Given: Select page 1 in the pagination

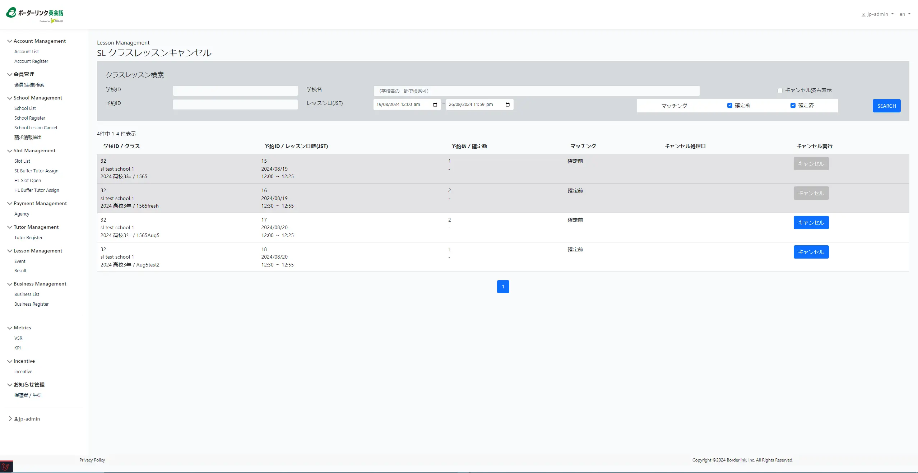Looking at the screenshot, I should pyautogui.click(x=503, y=287).
